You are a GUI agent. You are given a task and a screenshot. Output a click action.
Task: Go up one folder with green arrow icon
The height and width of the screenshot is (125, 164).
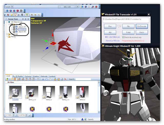pyautogui.click(x=7, y=79)
